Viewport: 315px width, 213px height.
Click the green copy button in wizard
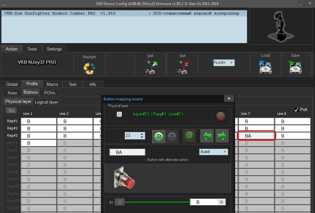tap(158, 136)
